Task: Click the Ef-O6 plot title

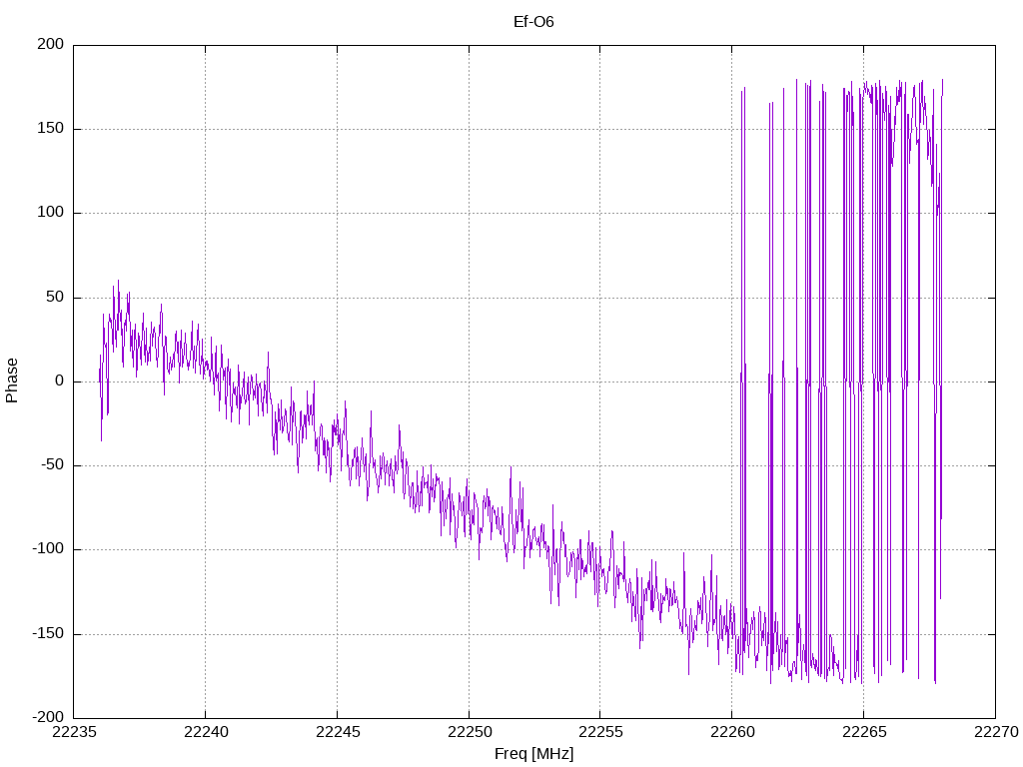Action: pyautogui.click(x=533, y=22)
